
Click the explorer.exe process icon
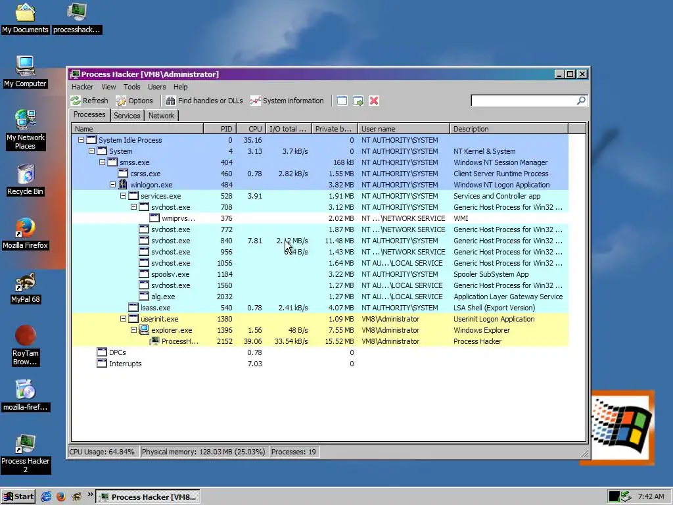(x=144, y=329)
